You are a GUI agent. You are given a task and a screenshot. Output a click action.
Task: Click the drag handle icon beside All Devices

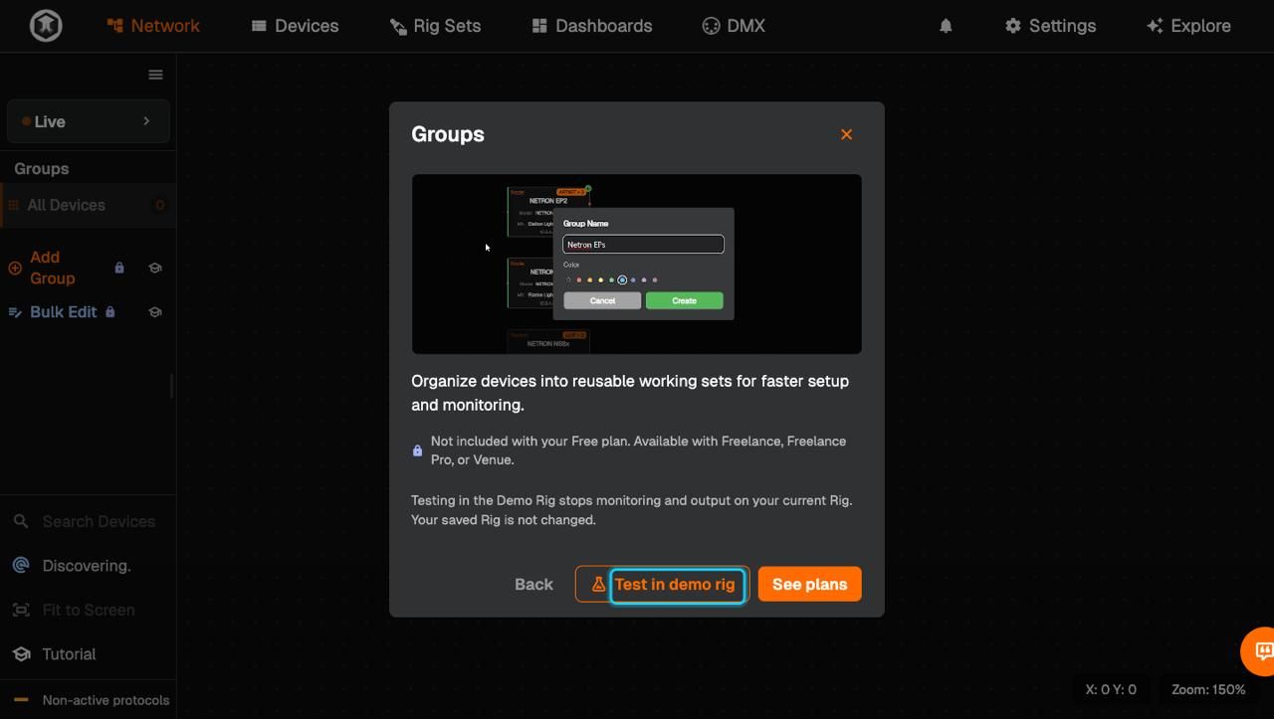13,205
